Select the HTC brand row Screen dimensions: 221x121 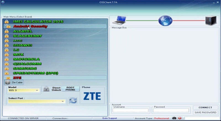coord(55,41)
